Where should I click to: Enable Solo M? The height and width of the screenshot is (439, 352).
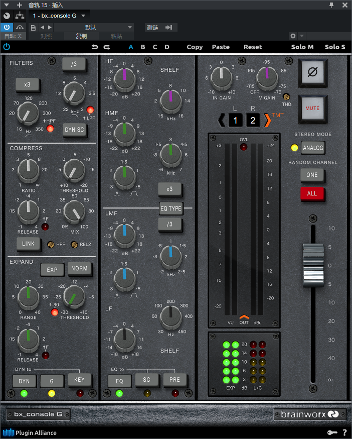(302, 47)
